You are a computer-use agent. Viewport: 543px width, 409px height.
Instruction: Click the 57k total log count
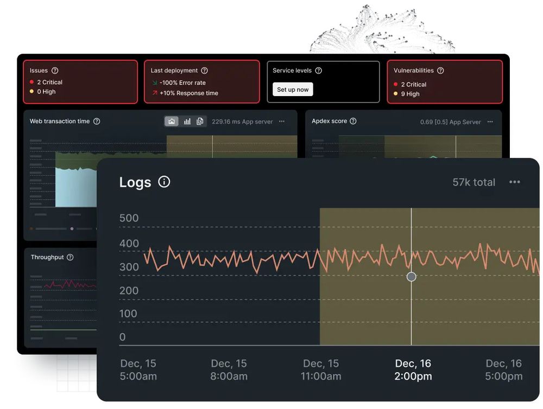[473, 182]
